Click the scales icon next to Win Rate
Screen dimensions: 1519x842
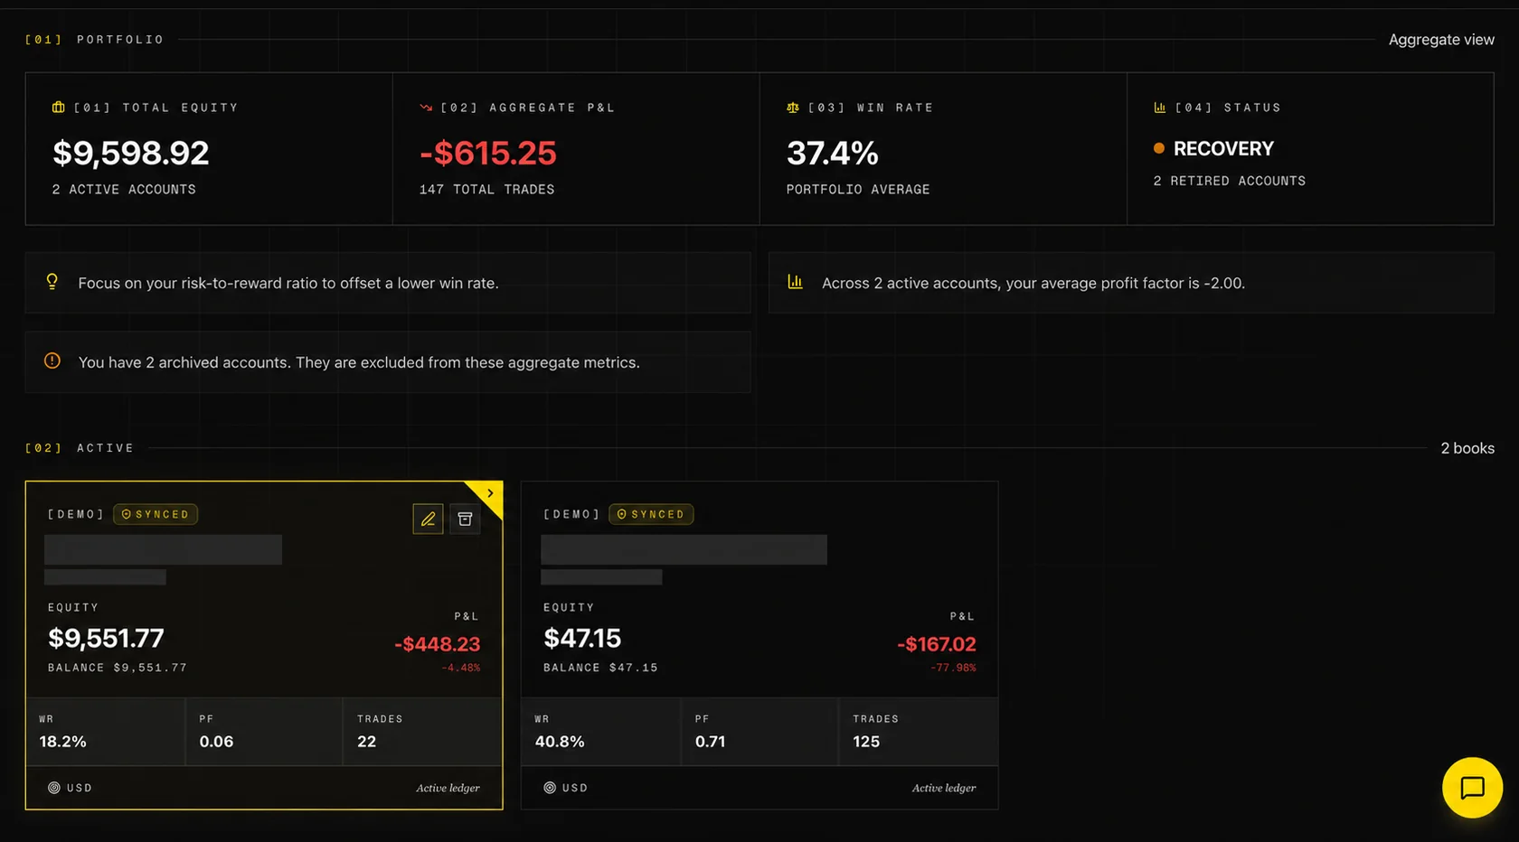[793, 108]
